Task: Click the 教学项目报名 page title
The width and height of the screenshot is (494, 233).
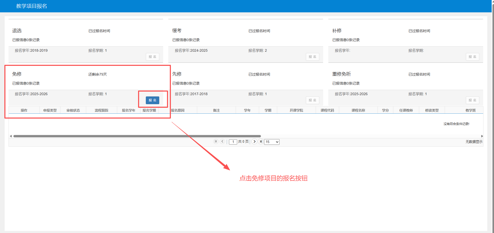Action: [31, 6]
